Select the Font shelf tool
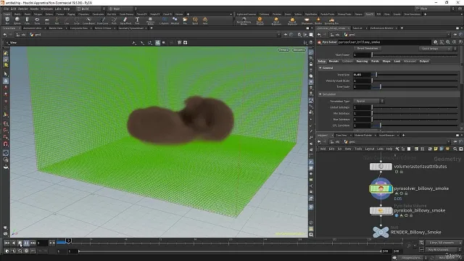The width and height of the screenshot is (464, 261). pyautogui.click(x=137, y=20)
